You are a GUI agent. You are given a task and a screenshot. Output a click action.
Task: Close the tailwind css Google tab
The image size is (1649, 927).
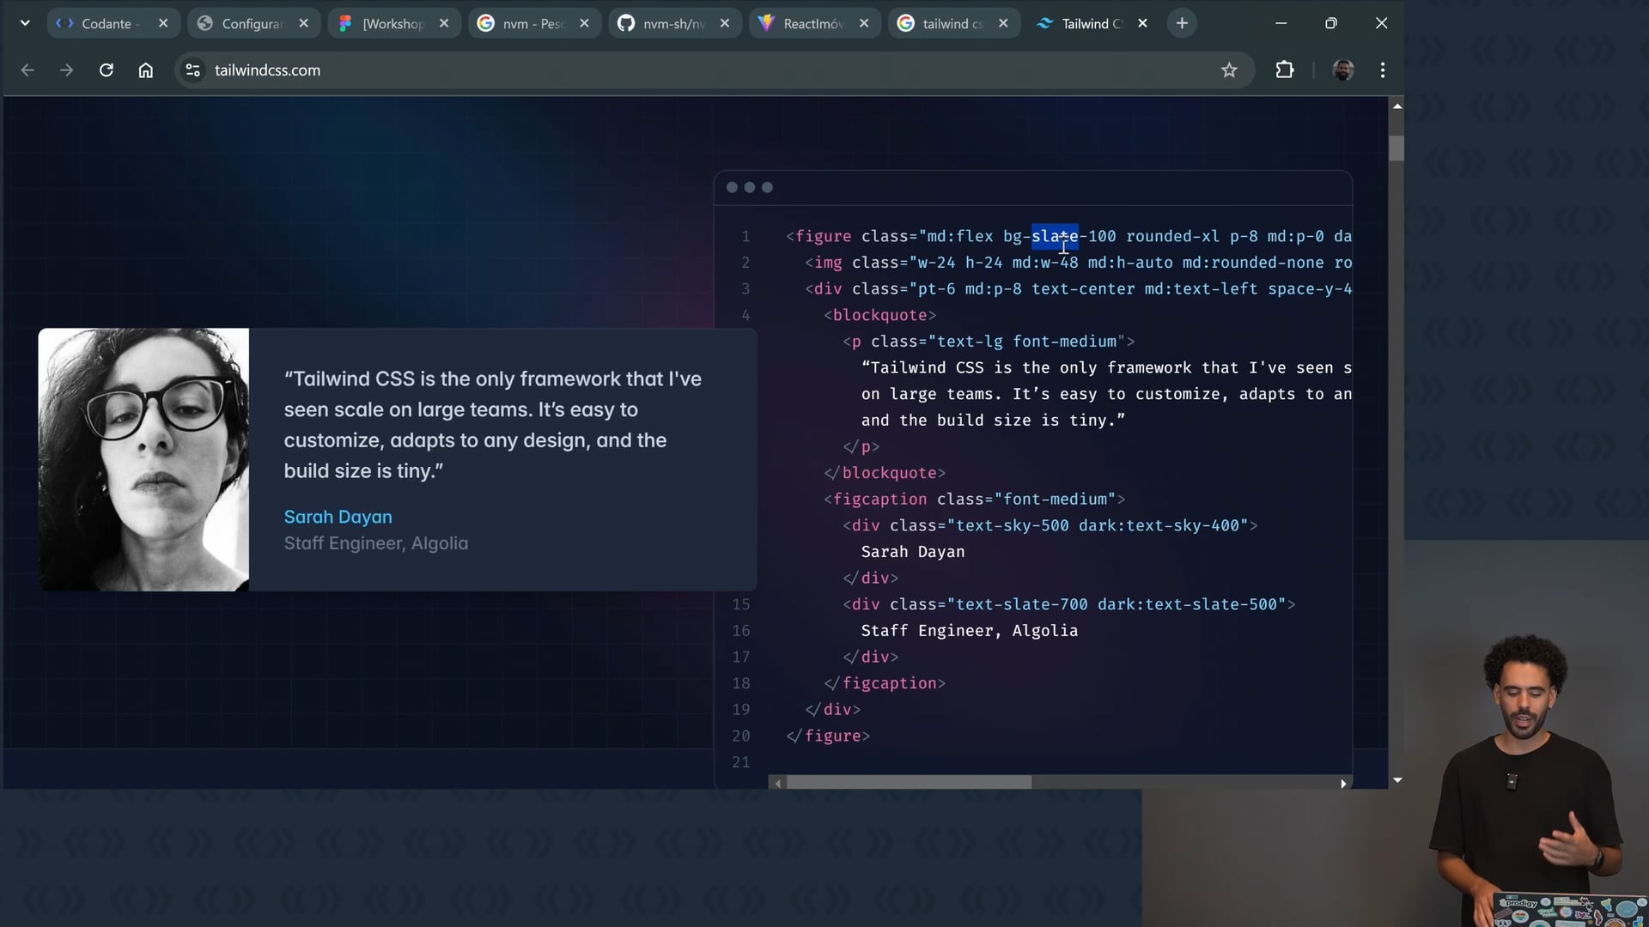click(x=1003, y=23)
